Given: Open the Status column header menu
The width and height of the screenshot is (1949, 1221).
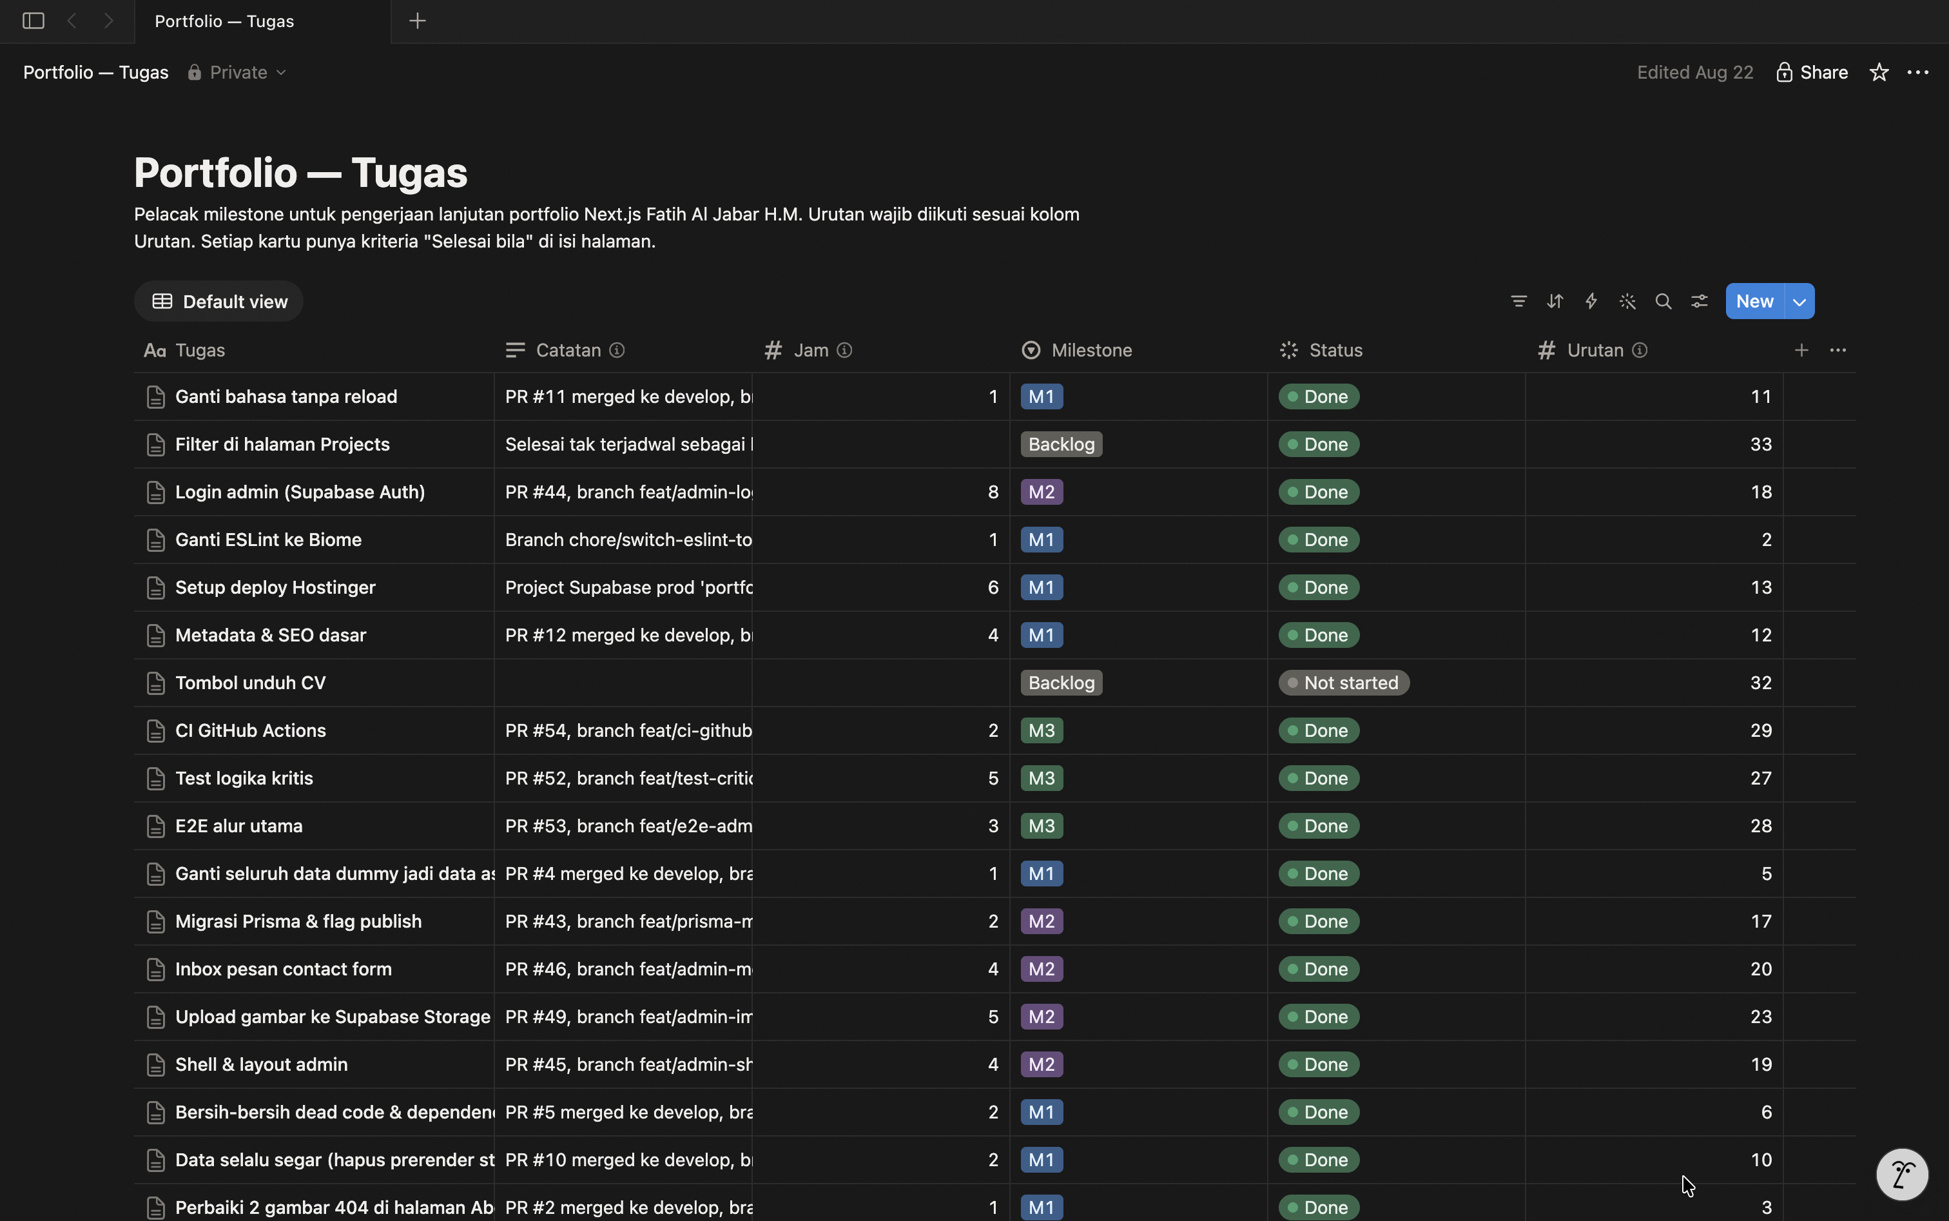Looking at the screenshot, I should coord(1396,349).
